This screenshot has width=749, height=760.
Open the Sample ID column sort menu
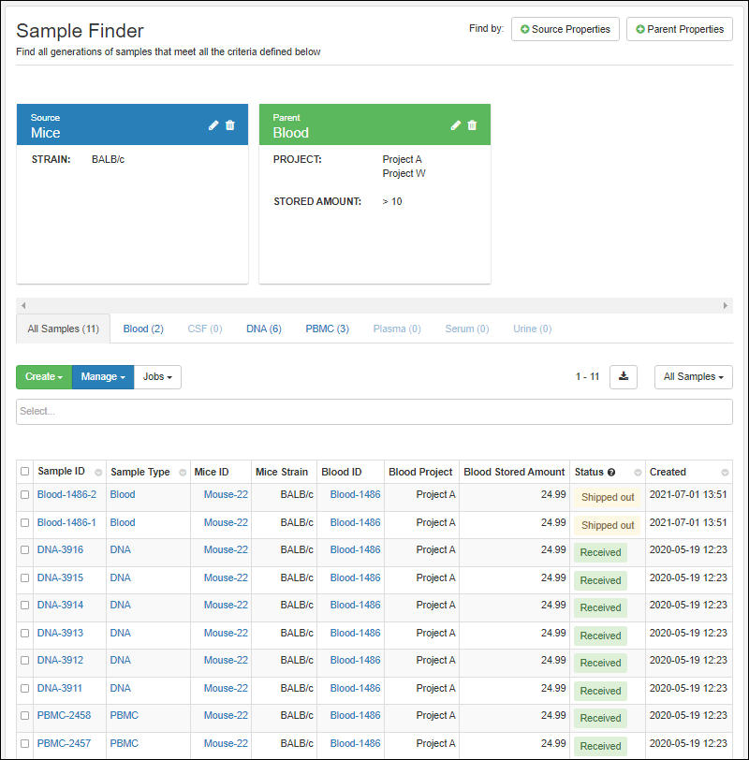[x=98, y=473]
